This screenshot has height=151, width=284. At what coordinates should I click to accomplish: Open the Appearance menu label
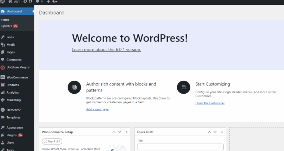click(15, 127)
